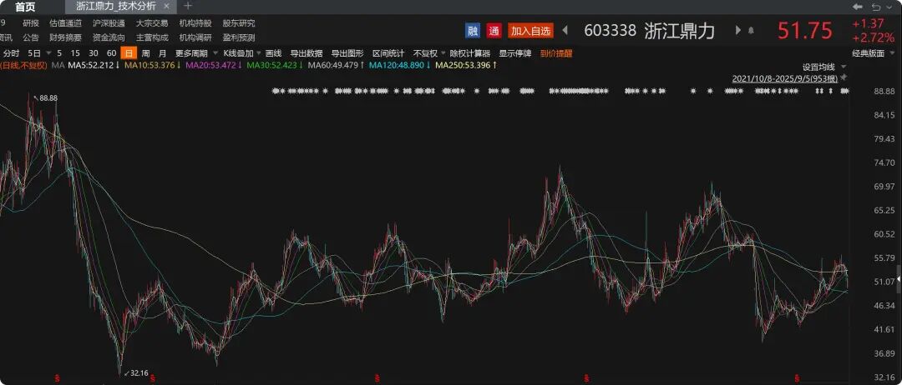Image resolution: width=902 pixels, height=385 pixels.
Task: Toggle 显示停牌 option
Action: point(515,52)
